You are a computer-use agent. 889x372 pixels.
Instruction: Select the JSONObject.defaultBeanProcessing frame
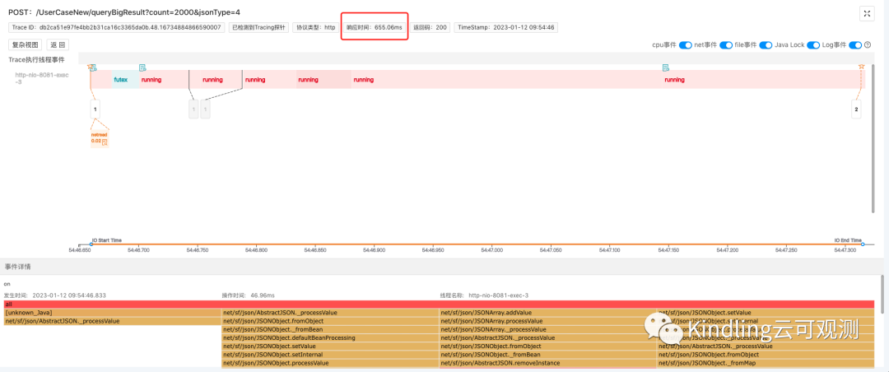pyautogui.click(x=330, y=337)
